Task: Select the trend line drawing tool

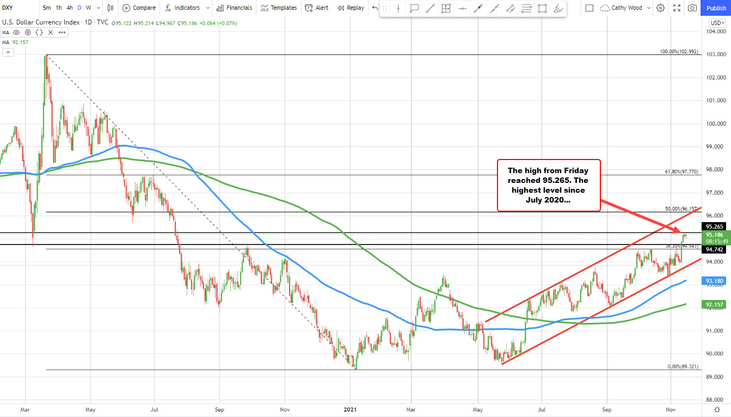Action: click(430, 8)
